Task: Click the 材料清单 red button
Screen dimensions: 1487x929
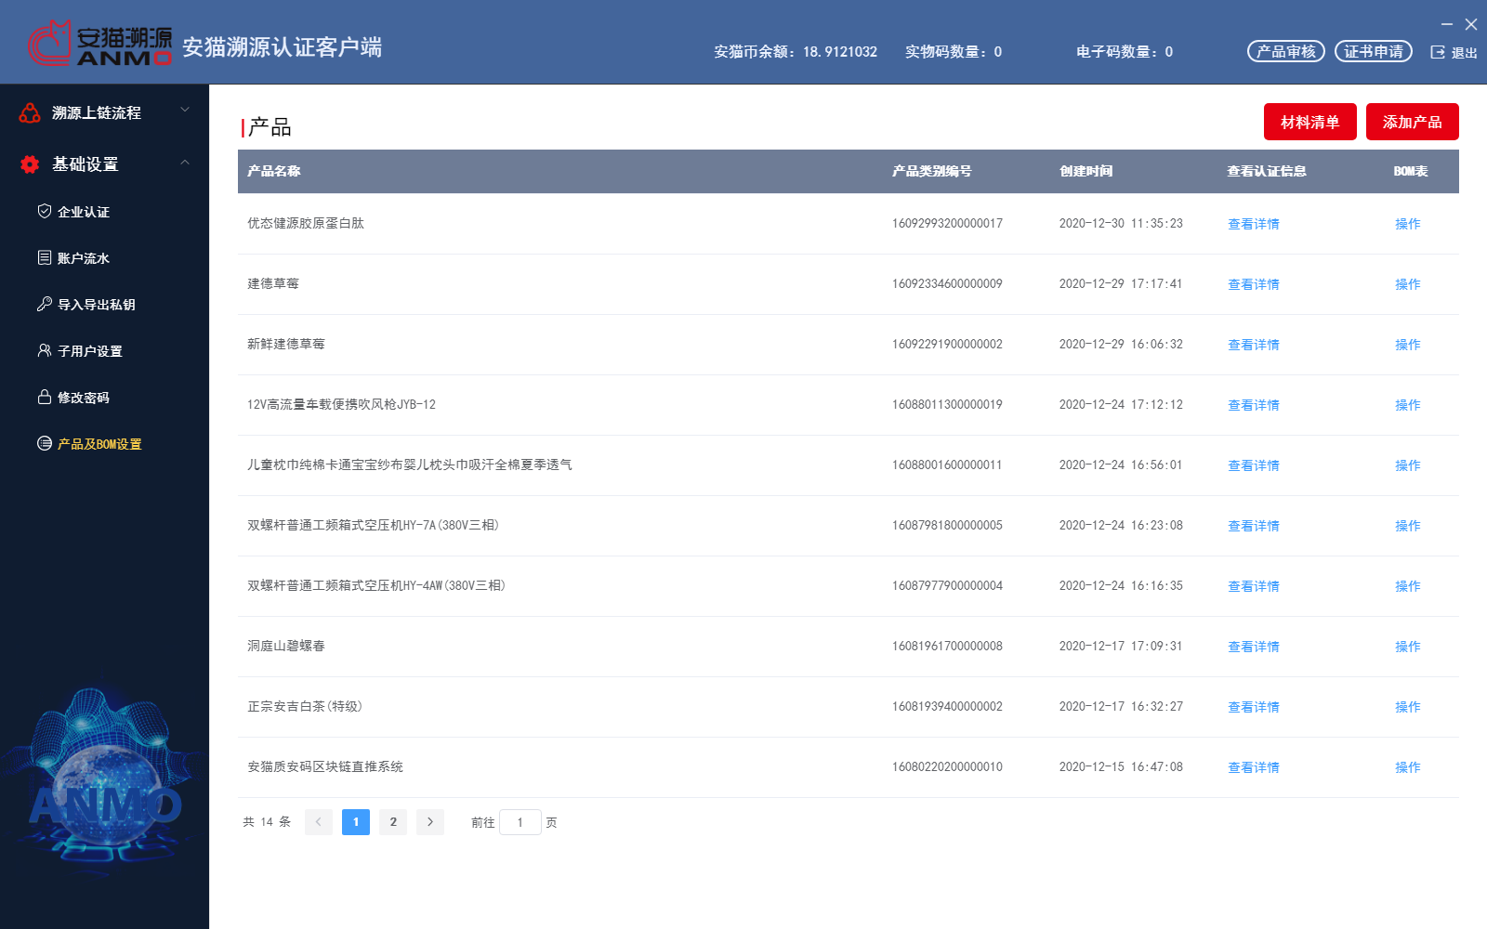Action: tap(1310, 122)
